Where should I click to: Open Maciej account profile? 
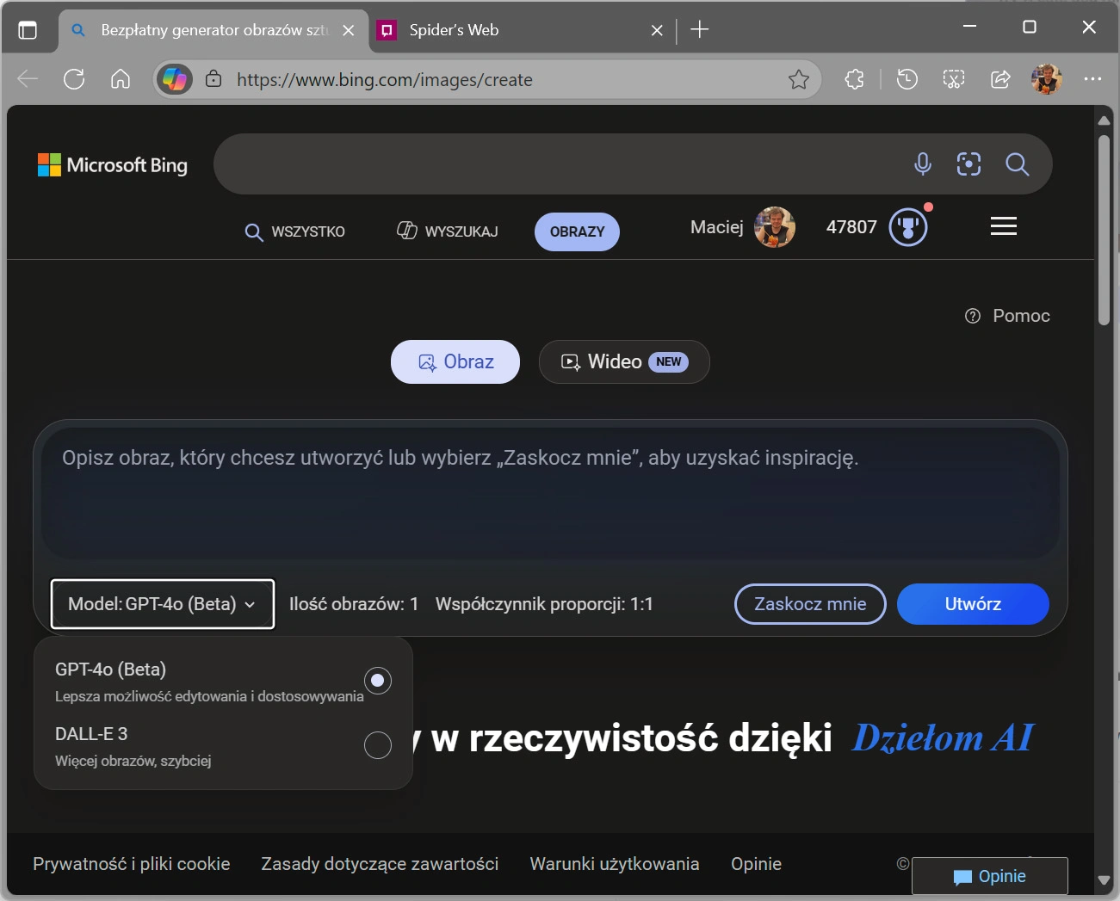(742, 227)
